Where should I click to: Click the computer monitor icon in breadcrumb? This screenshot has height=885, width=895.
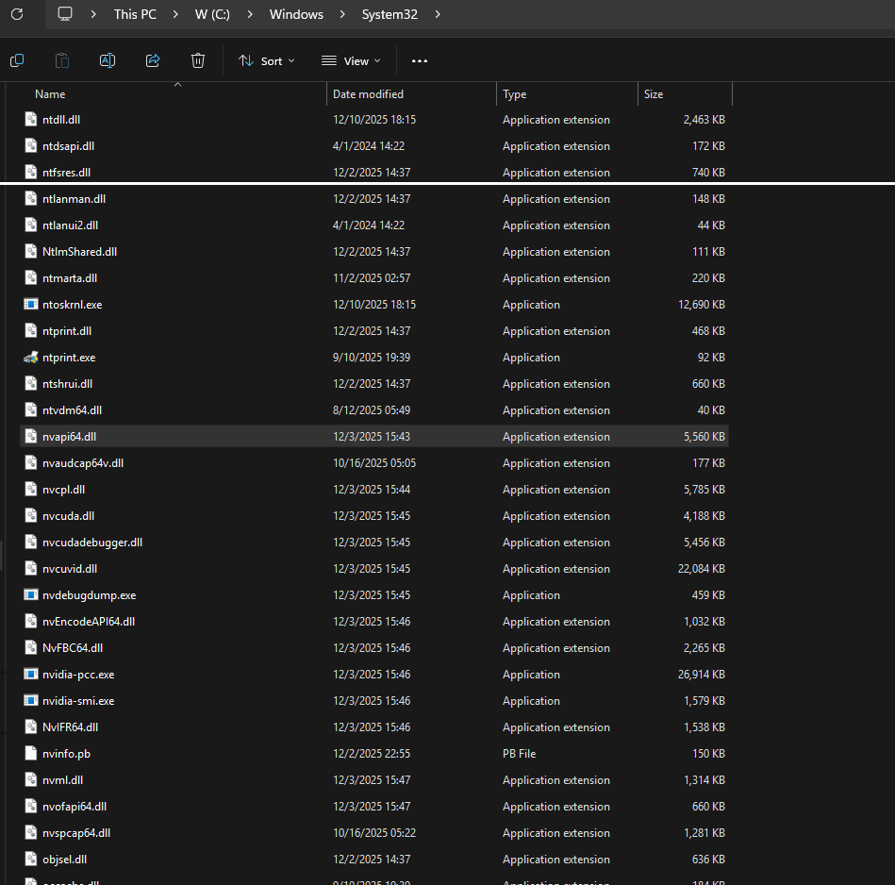point(65,14)
